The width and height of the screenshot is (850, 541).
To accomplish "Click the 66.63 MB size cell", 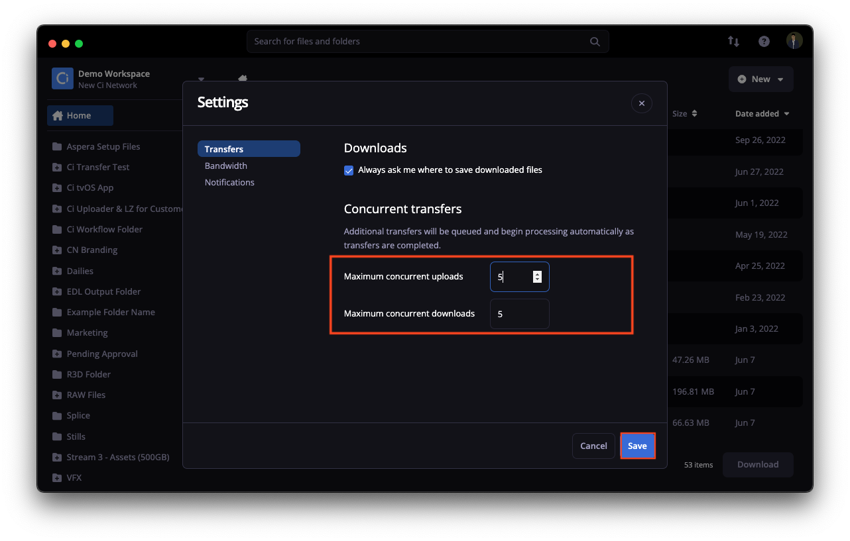I will click(691, 422).
